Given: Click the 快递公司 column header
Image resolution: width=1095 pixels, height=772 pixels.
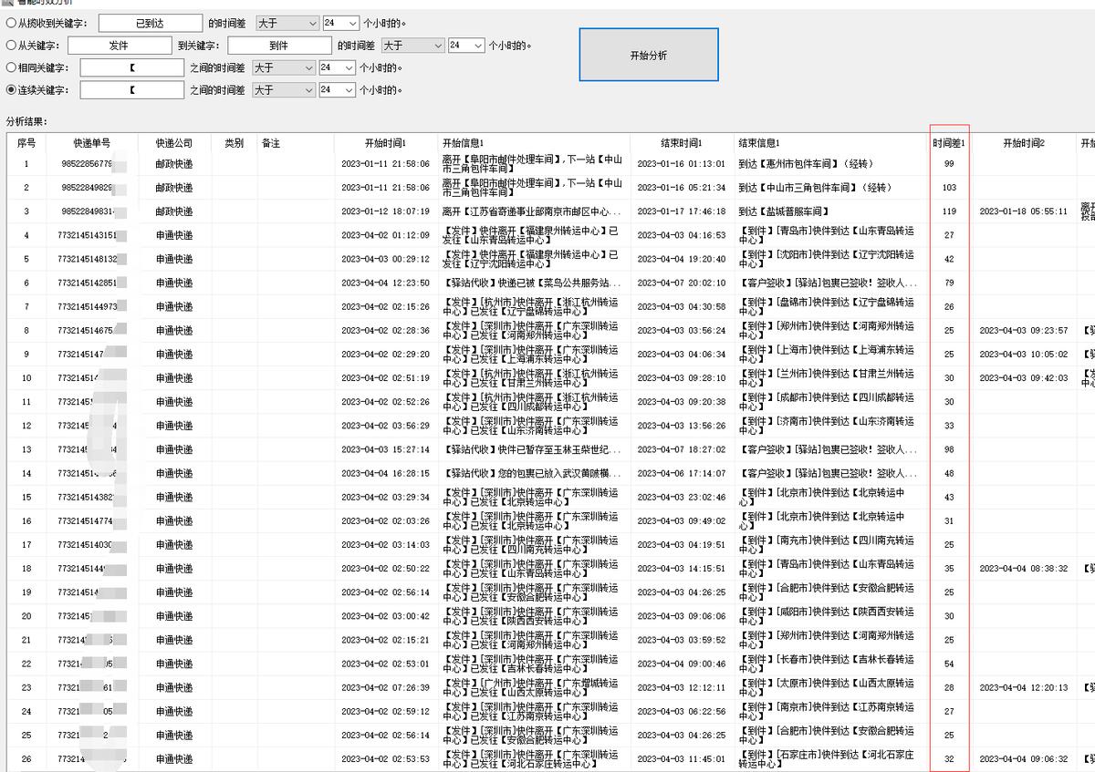Looking at the screenshot, I should (x=174, y=143).
